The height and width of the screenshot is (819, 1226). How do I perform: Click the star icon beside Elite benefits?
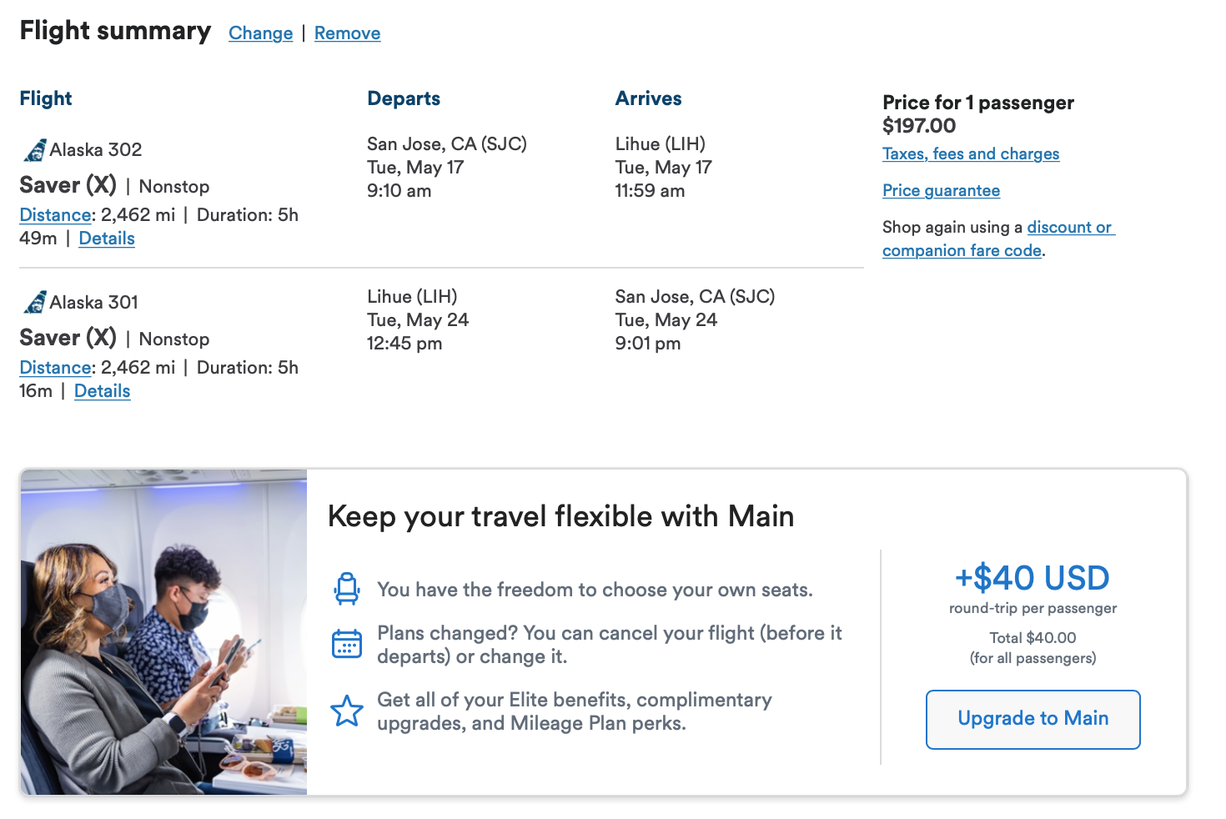point(347,711)
